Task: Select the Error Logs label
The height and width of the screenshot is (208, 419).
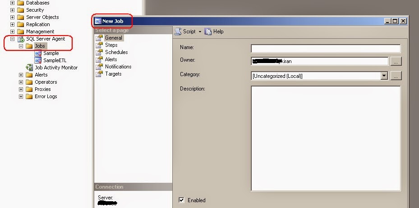Action: tap(46, 96)
